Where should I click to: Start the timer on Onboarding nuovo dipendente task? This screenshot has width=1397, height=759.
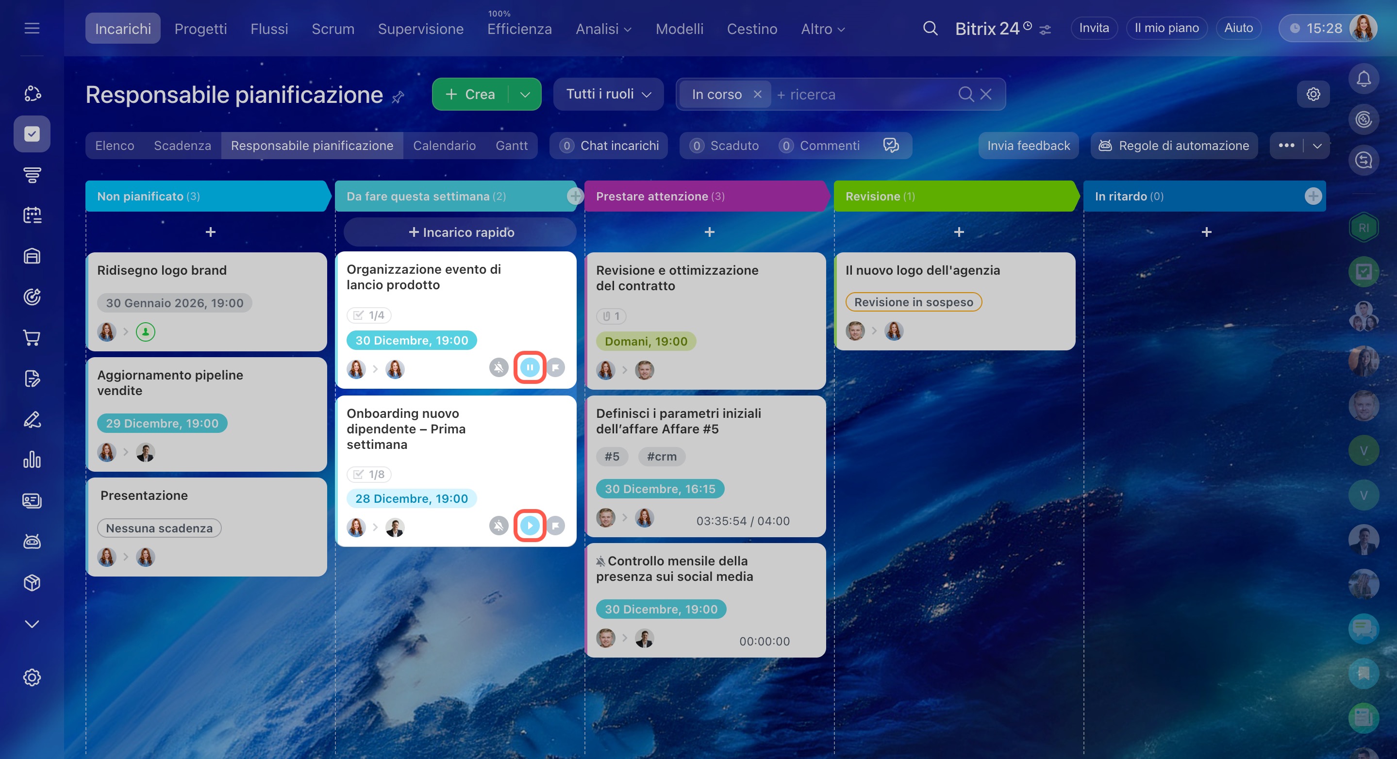[529, 525]
